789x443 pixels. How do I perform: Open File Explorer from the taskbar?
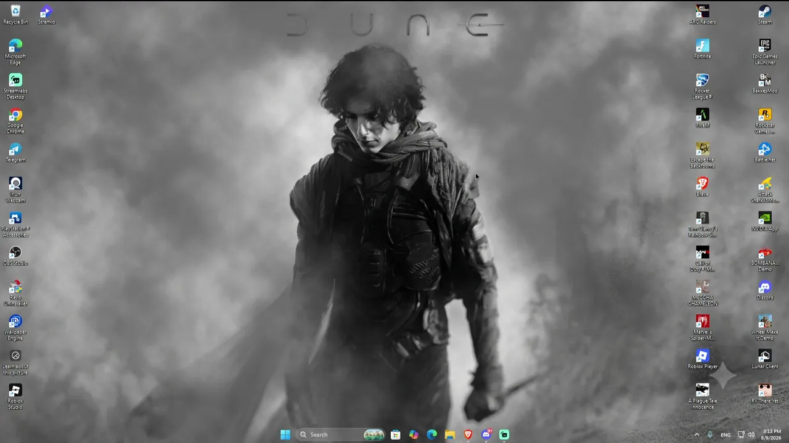450,435
